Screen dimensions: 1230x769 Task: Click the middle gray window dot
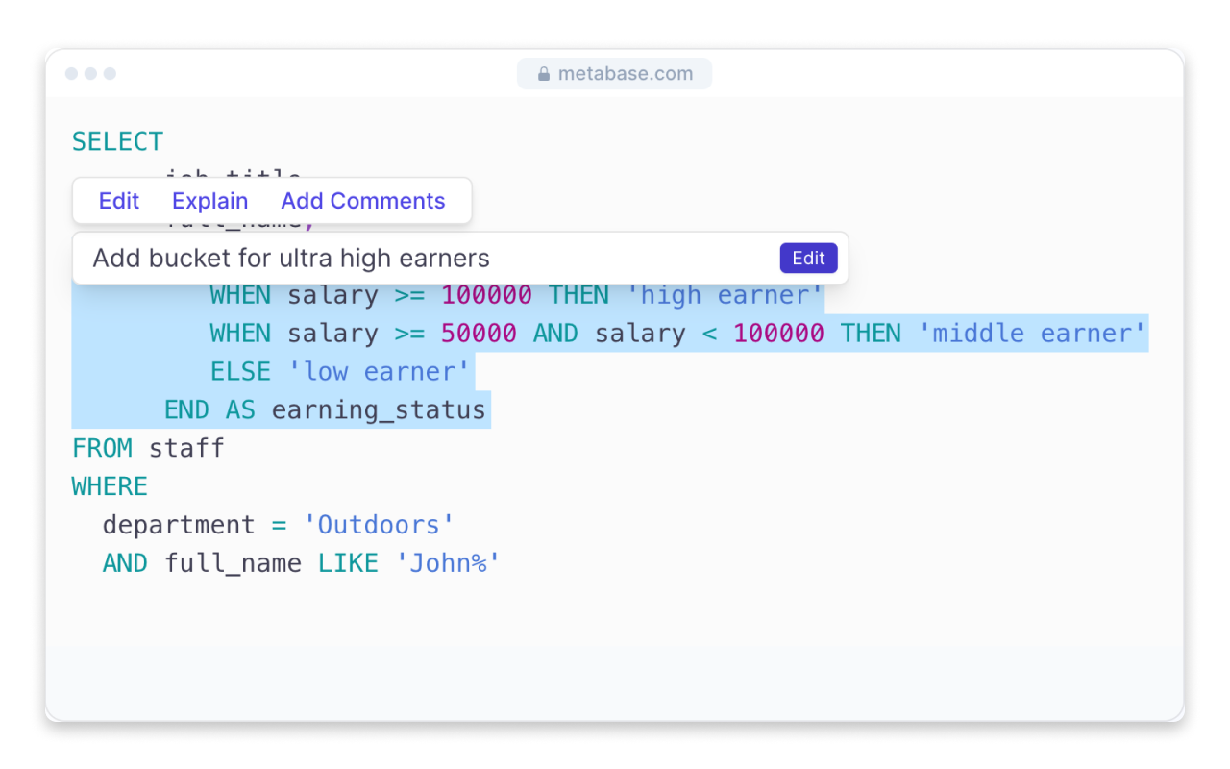tap(90, 74)
